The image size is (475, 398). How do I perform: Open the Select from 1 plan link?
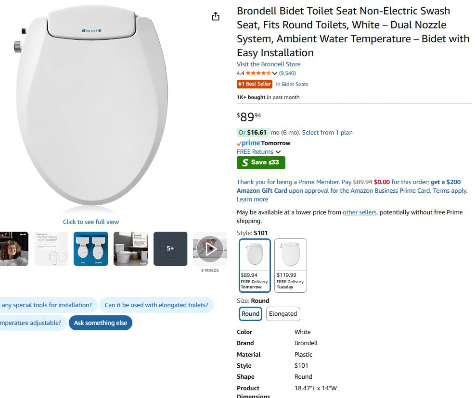(327, 133)
